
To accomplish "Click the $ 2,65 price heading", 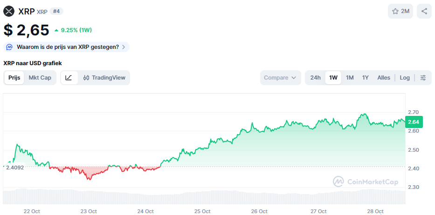I will 27,30.
